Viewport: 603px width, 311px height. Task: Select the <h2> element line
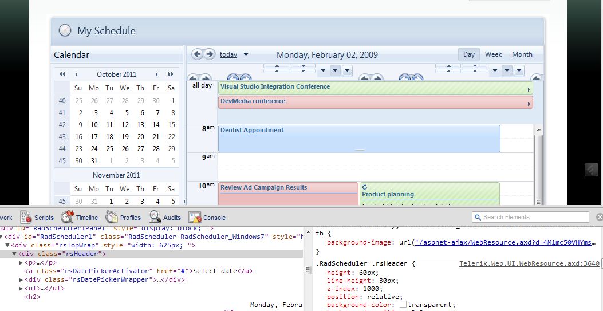pos(32,296)
